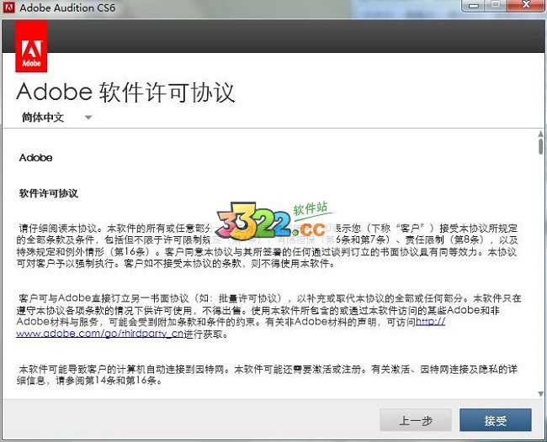547x442 pixels.
Task: Open the 简体中文 language dropdown
Action: [57, 118]
